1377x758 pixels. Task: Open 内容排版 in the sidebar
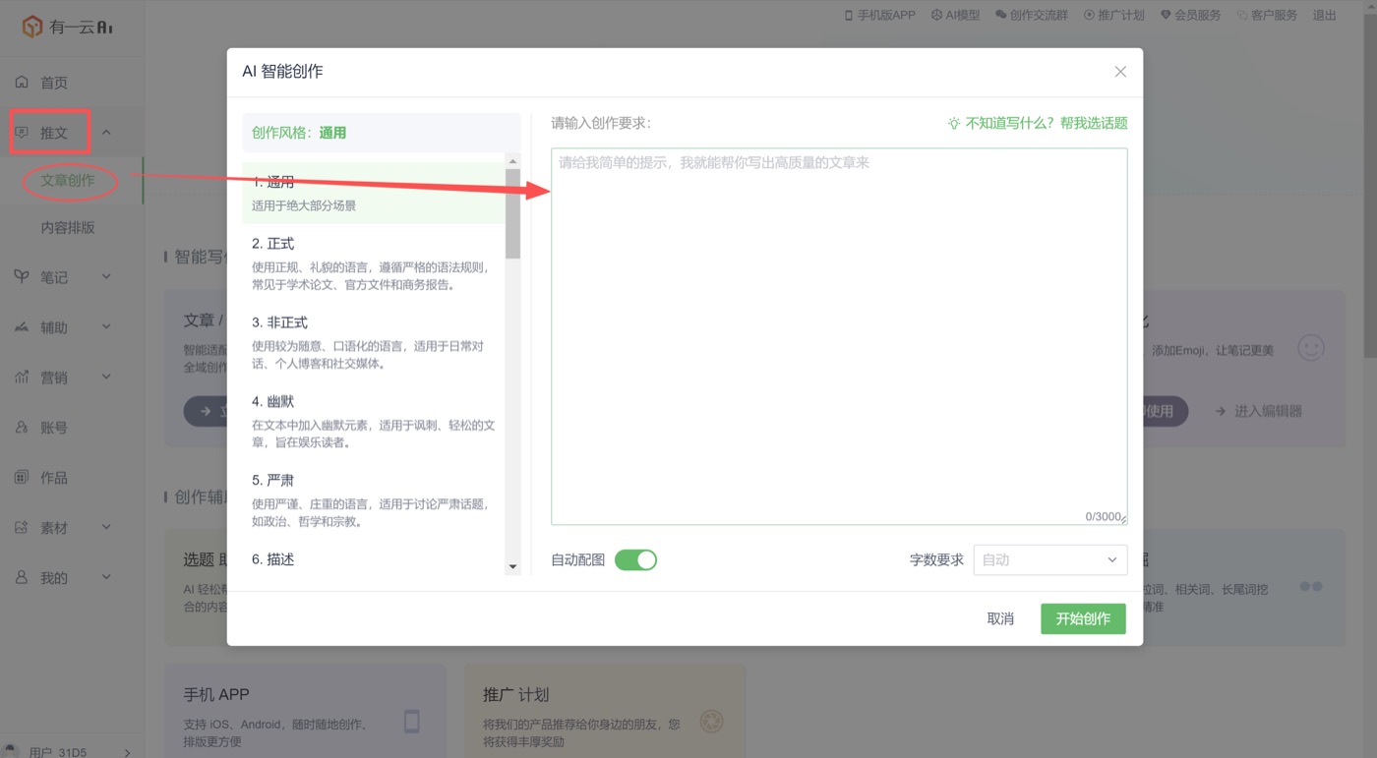click(x=68, y=228)
